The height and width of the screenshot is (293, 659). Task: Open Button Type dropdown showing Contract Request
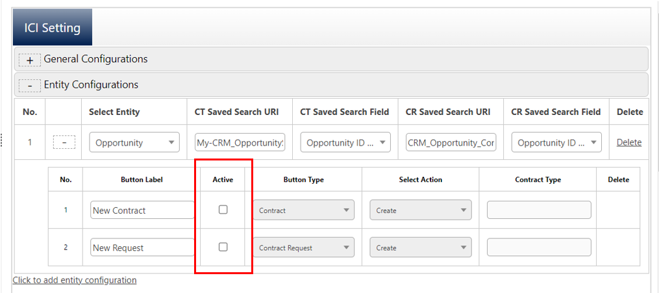coord(303,248)
